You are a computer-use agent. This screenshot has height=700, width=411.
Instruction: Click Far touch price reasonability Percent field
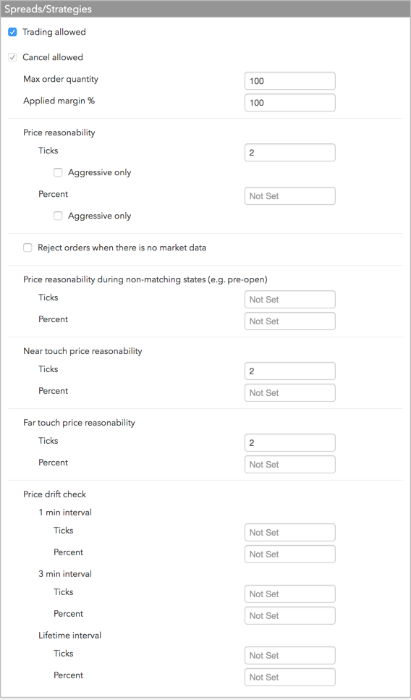pyautogui.click(x=290, y=464)
